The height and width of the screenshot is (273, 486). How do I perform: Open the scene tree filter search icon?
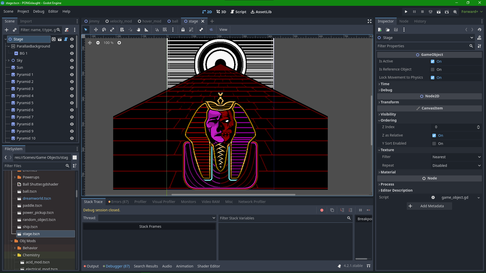click(x=58, y=30)
